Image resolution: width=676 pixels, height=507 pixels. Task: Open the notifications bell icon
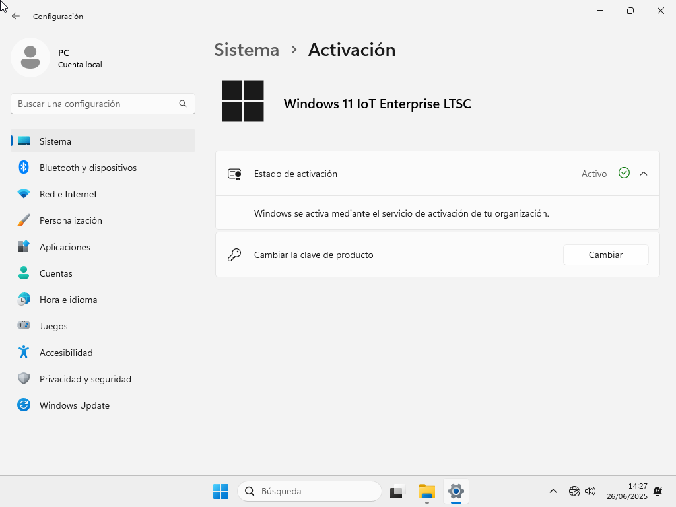[x=658, y=491]
